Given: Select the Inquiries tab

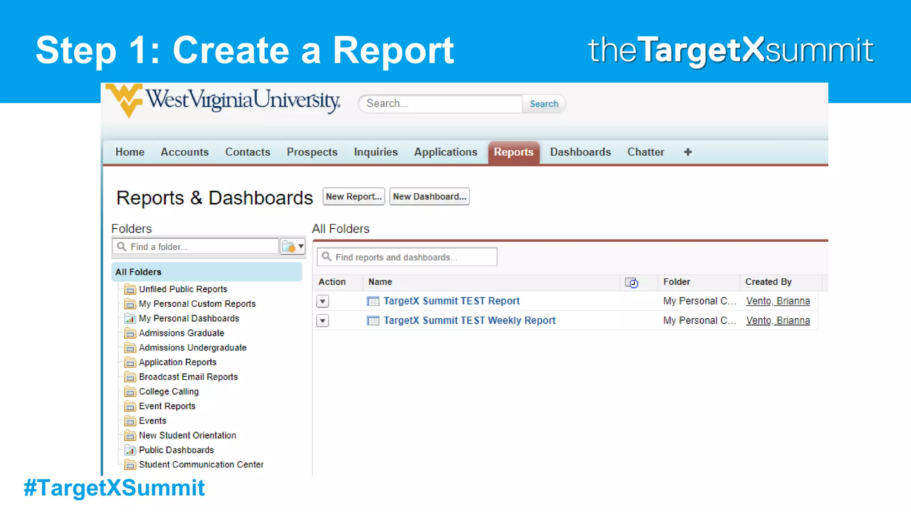Looking at the screenshot, I should click(x=376, y=152).
